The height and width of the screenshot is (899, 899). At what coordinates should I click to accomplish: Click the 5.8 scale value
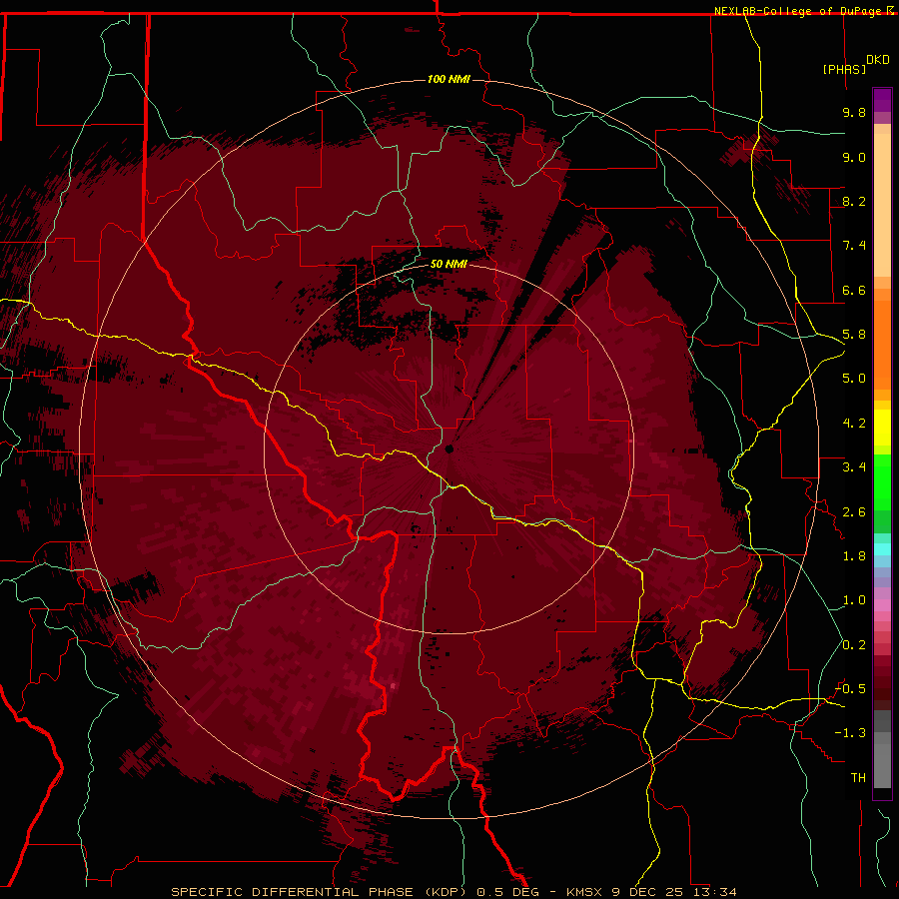(854, 335)
